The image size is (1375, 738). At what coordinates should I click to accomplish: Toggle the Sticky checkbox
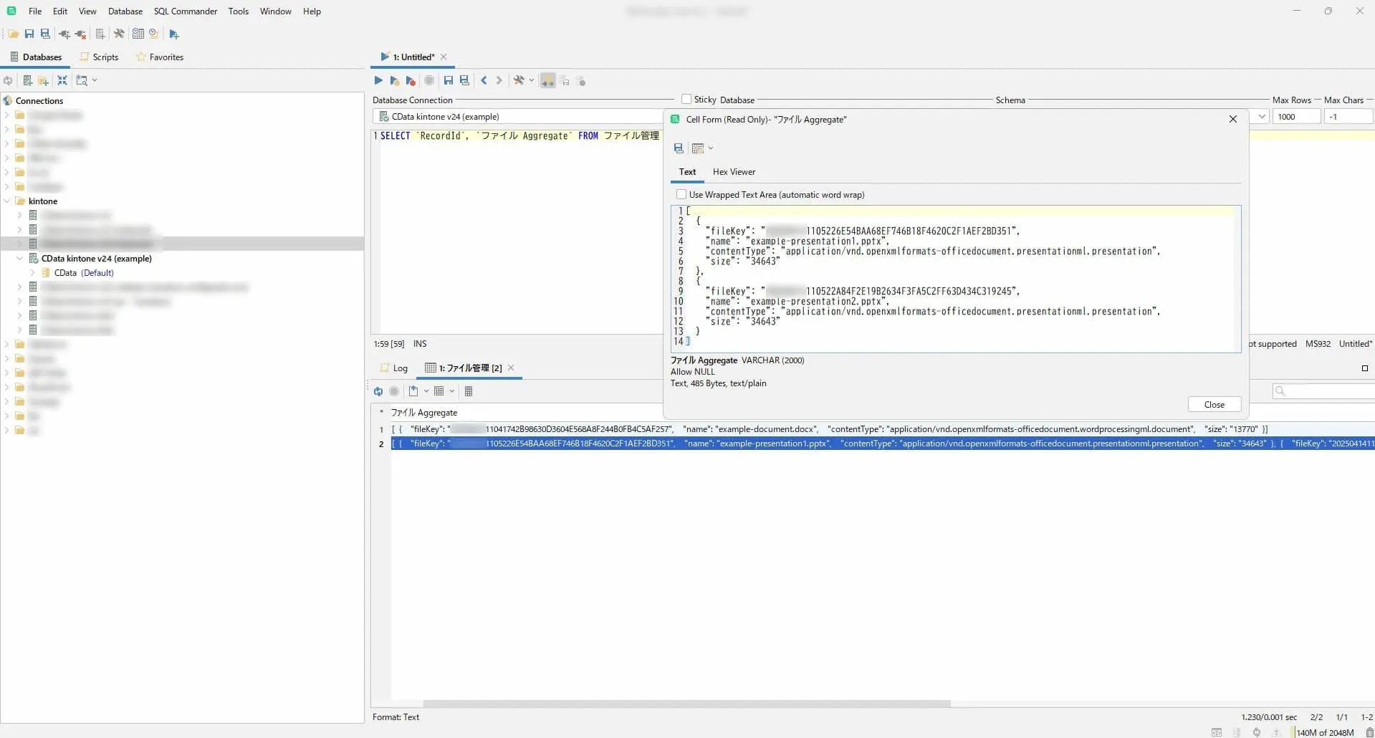click(x=686, y=100)
